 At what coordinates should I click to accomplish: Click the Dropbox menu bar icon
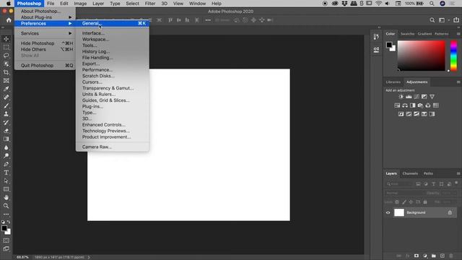point(344,4)
